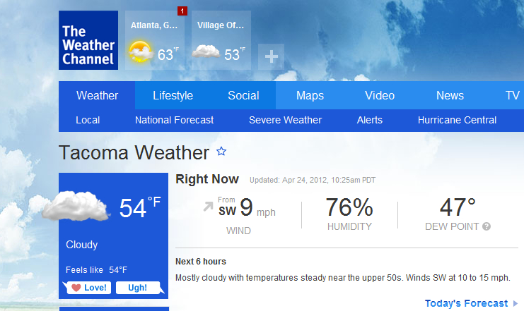This screenshot has width=524, height=311.
Task: Go to National Forecast submenu
Action: click(x=174, y=120)
